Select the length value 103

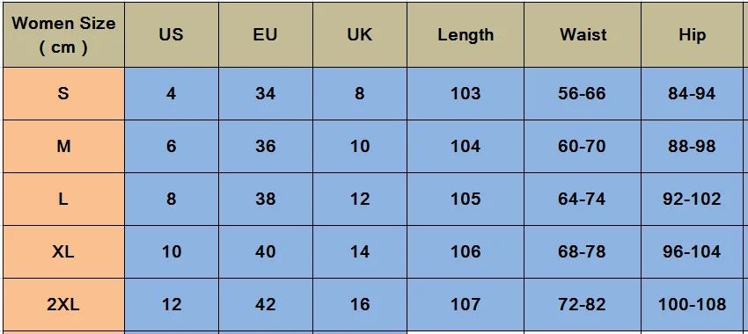pyautogui.click(x=466, y=93)
